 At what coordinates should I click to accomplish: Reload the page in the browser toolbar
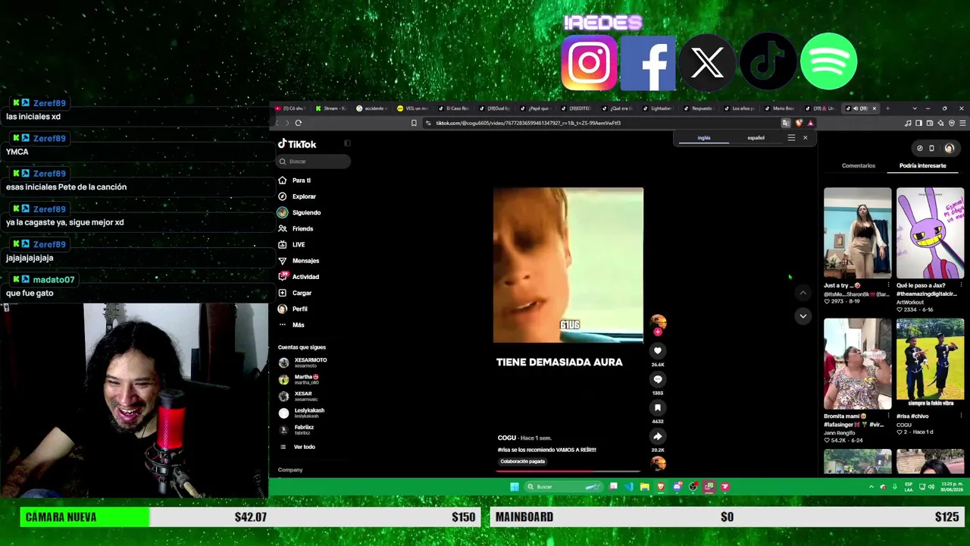(299, 123)
